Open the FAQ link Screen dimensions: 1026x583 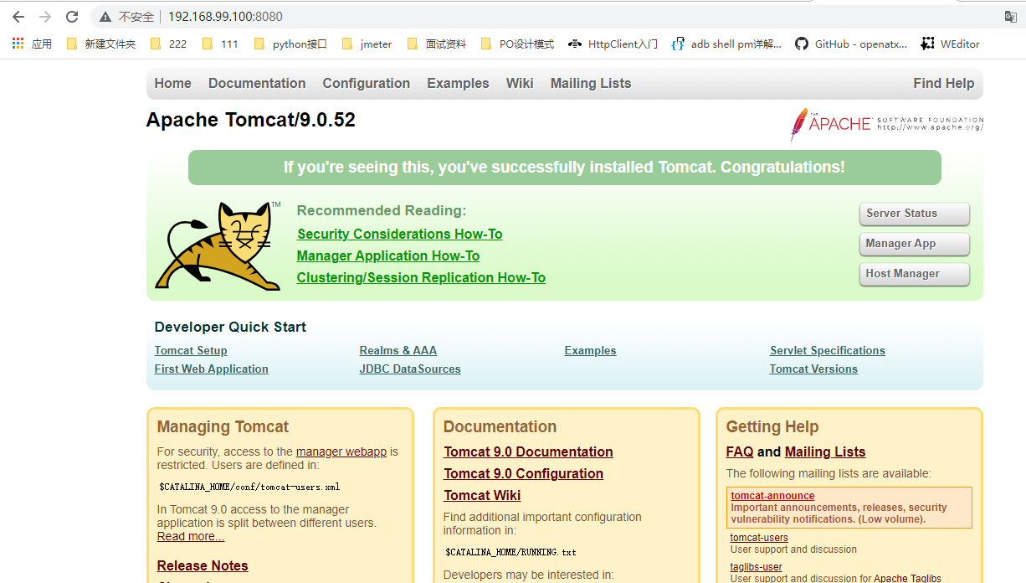[740, 452]
